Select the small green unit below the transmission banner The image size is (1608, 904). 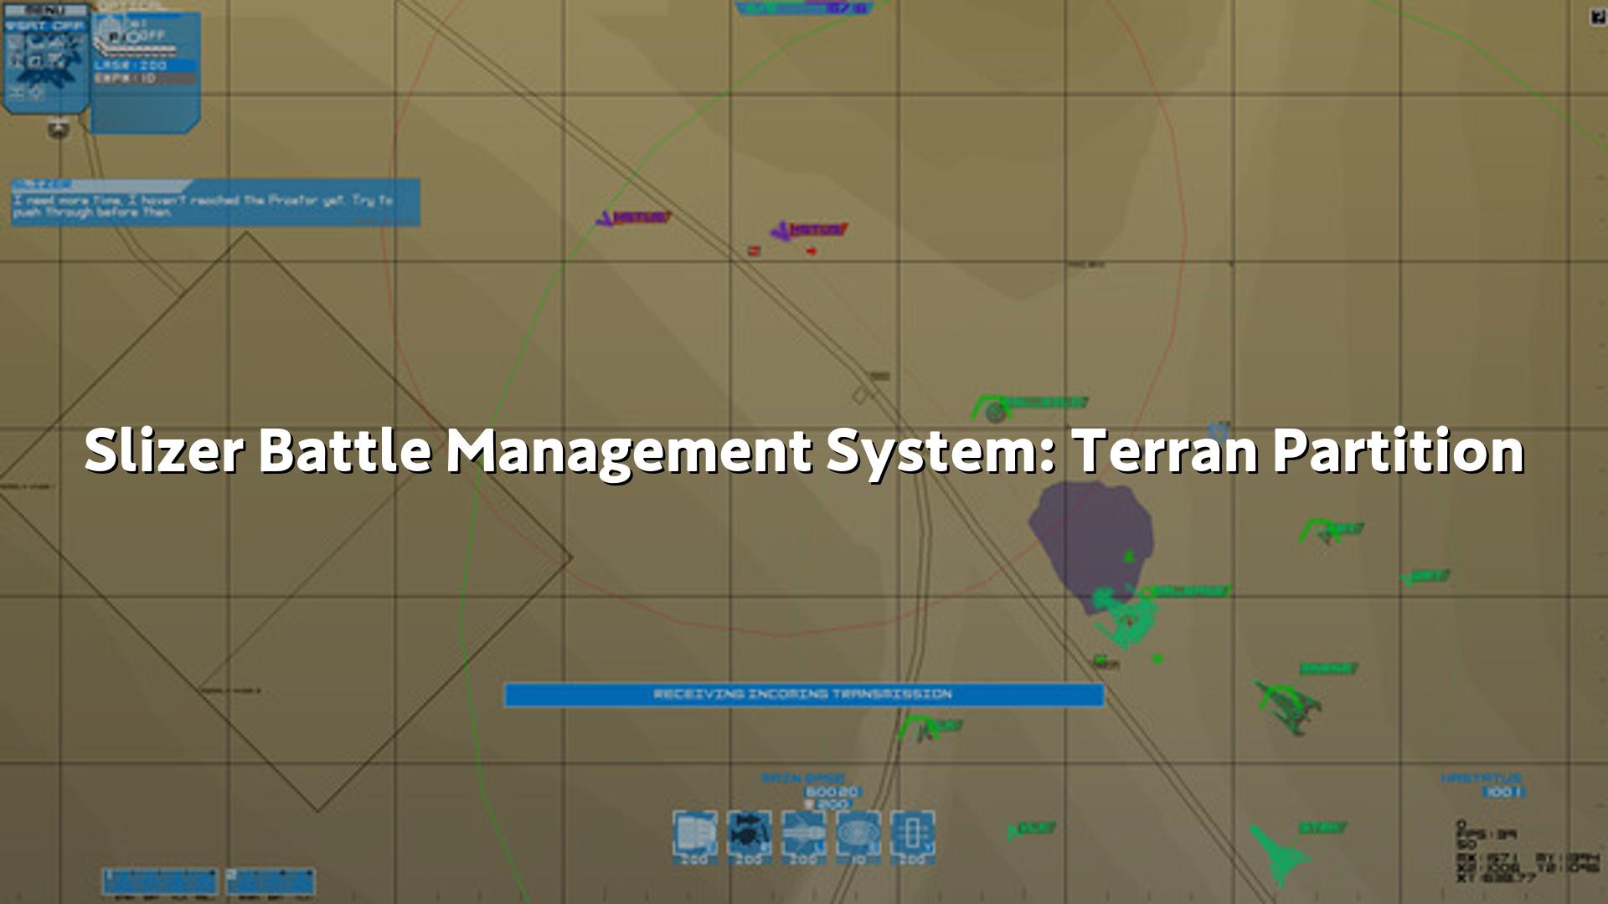click(925, 732)
